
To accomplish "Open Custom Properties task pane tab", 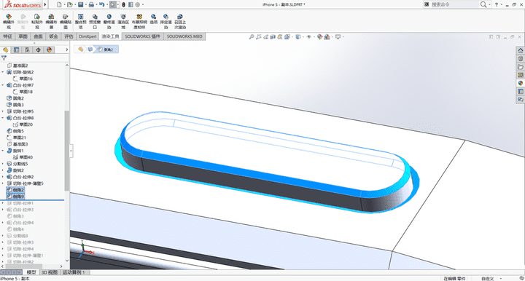I will pyautogui.click(x=521, y=91).
